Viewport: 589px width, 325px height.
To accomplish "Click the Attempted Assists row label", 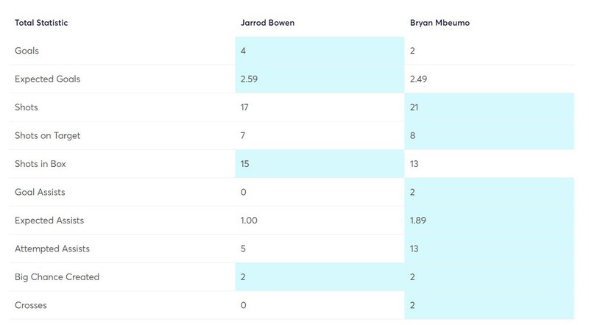I will coord(52,249).
